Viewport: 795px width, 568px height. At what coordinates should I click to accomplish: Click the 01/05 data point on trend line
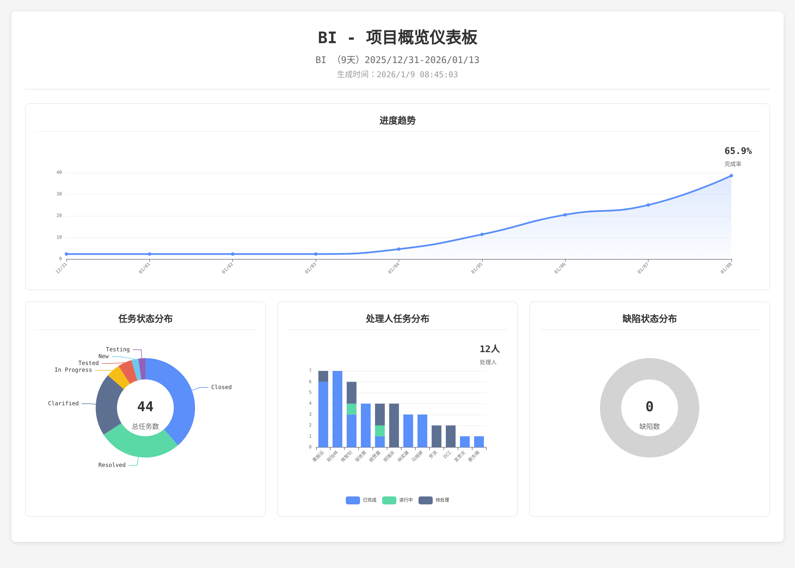pyautogui.click(x=482, y=234)
